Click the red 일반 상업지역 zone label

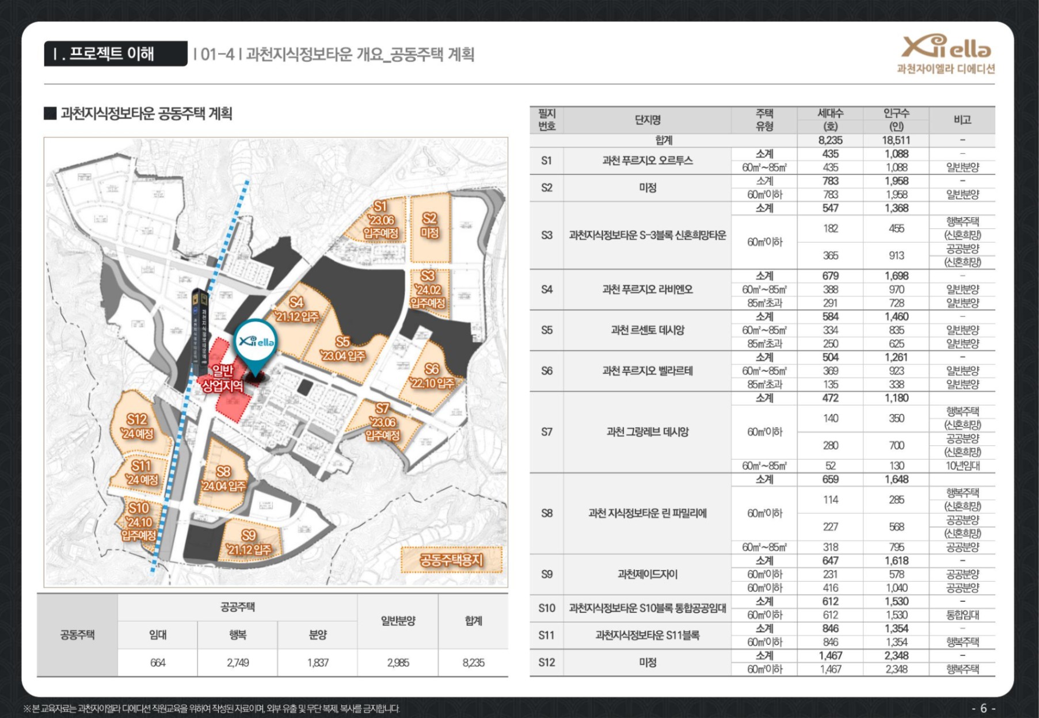coord(223,378)
